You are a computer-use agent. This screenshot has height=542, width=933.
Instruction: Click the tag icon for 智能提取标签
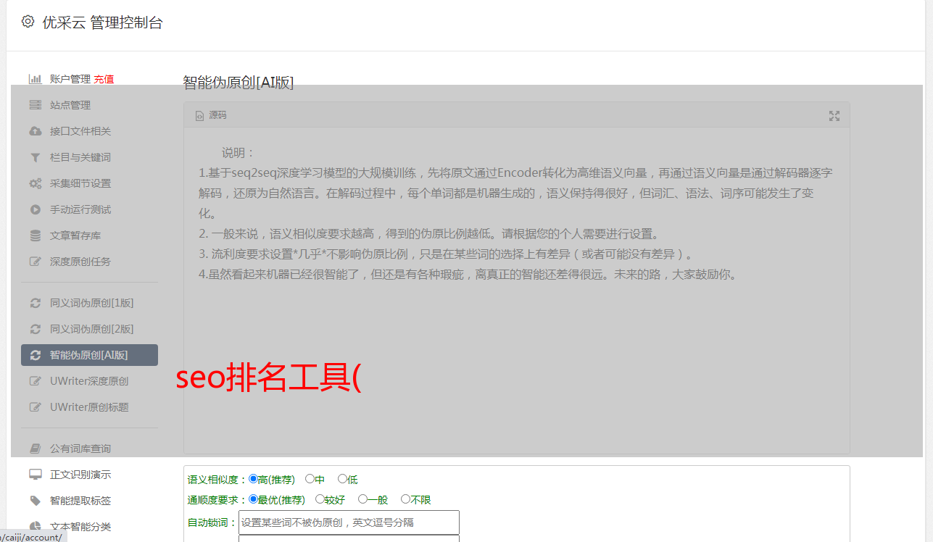(35, 501)
